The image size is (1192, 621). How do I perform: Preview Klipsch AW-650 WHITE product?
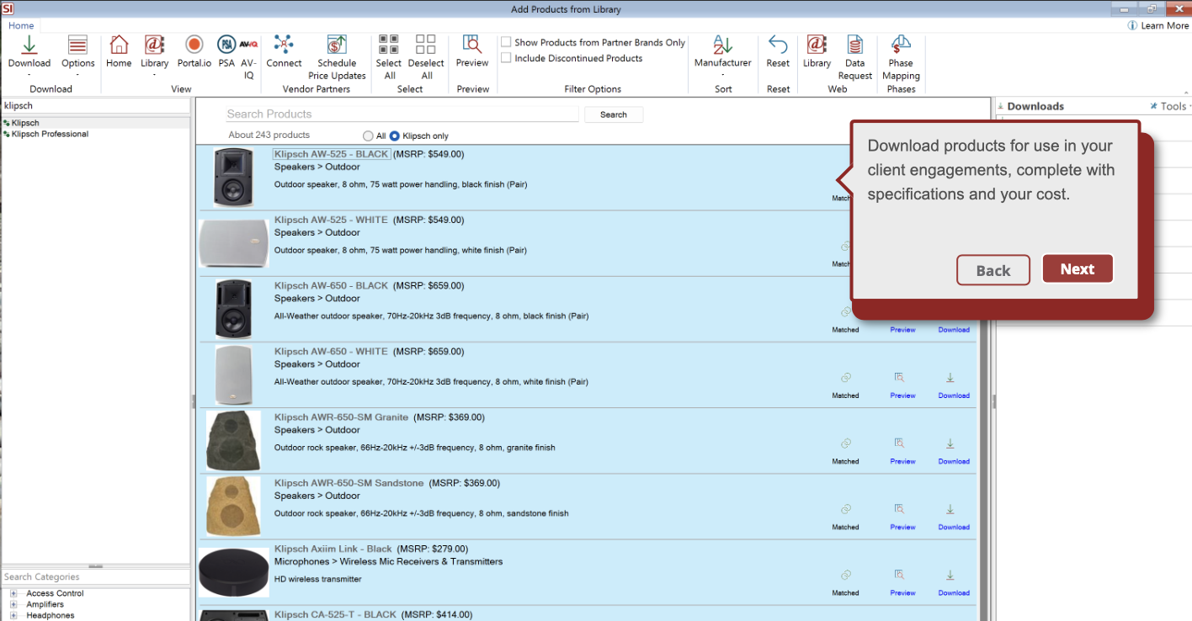tap(902, 384)
